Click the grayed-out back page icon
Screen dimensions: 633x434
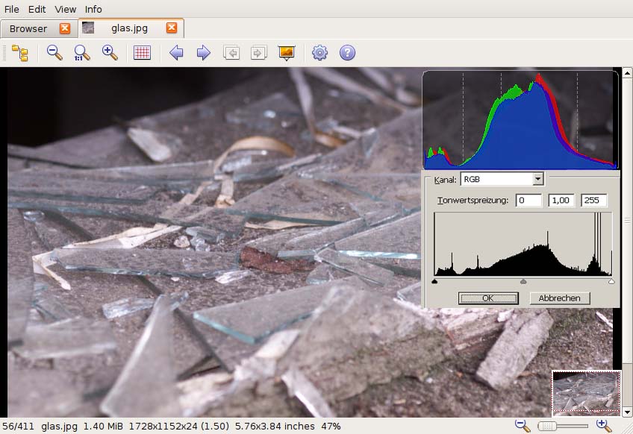click(x=231, y=53)
